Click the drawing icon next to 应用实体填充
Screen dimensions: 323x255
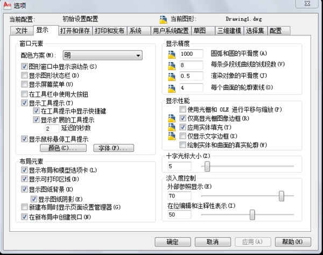point(172,127)
